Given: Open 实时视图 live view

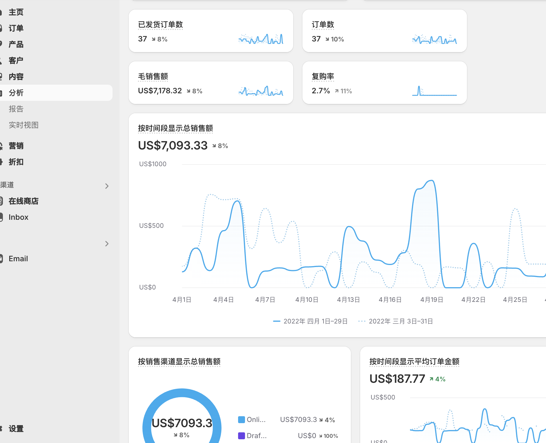Looking at the screenshot, I should pyautogui.click(x=23, y=125).
